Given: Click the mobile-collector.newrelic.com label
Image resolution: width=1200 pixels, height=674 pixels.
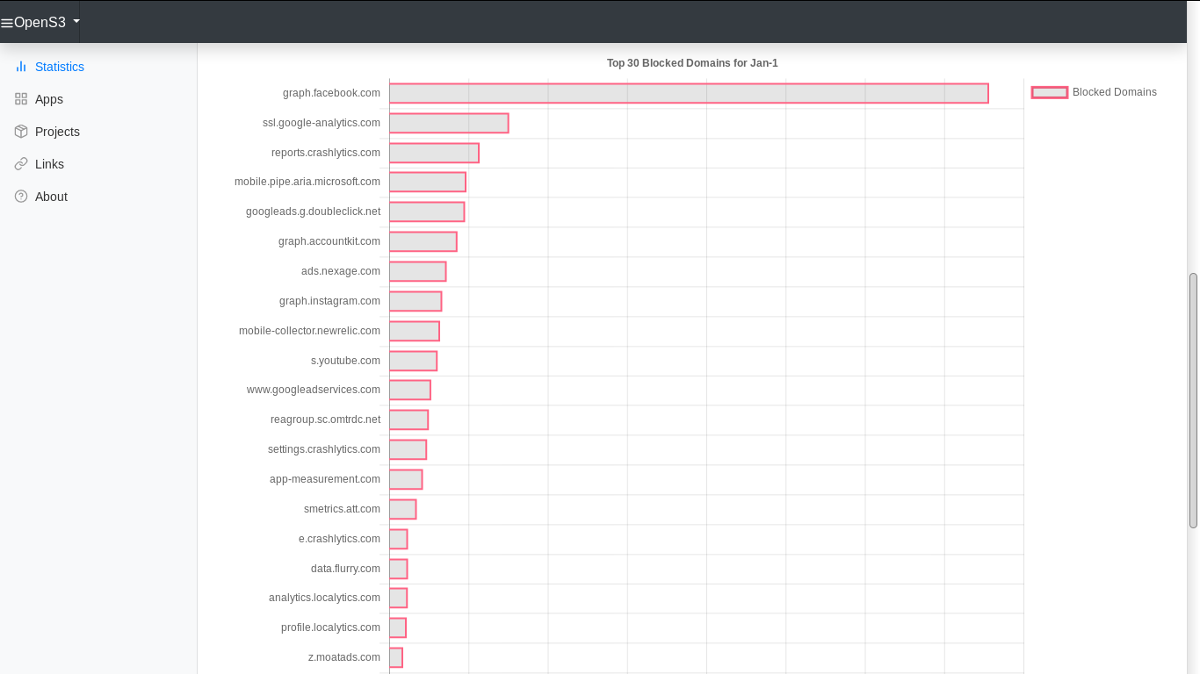Looking at the screenshot, I should pyautogui.click(x=310, y=331).
